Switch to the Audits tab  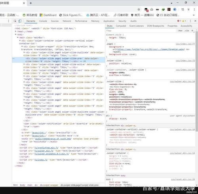click(x=133, y=21)
